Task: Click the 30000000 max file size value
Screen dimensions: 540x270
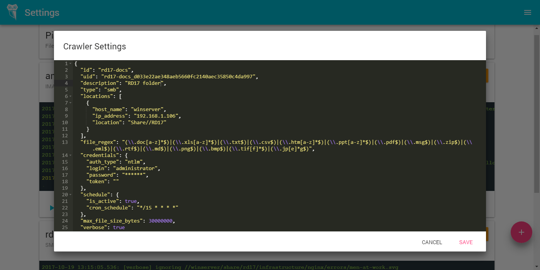Action: [x=160, y=221]
